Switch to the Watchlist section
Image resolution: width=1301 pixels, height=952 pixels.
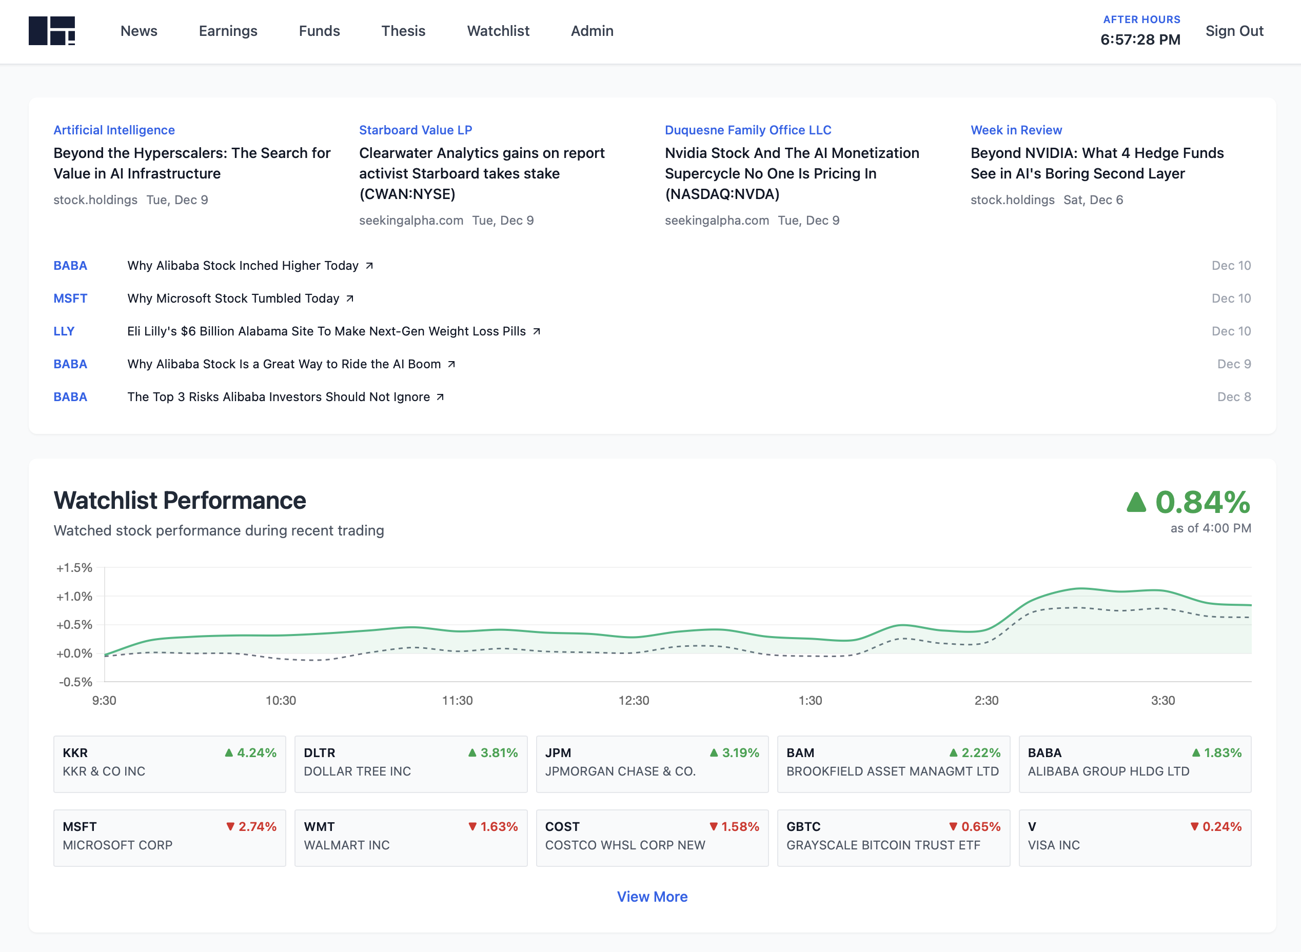[498, 31]
